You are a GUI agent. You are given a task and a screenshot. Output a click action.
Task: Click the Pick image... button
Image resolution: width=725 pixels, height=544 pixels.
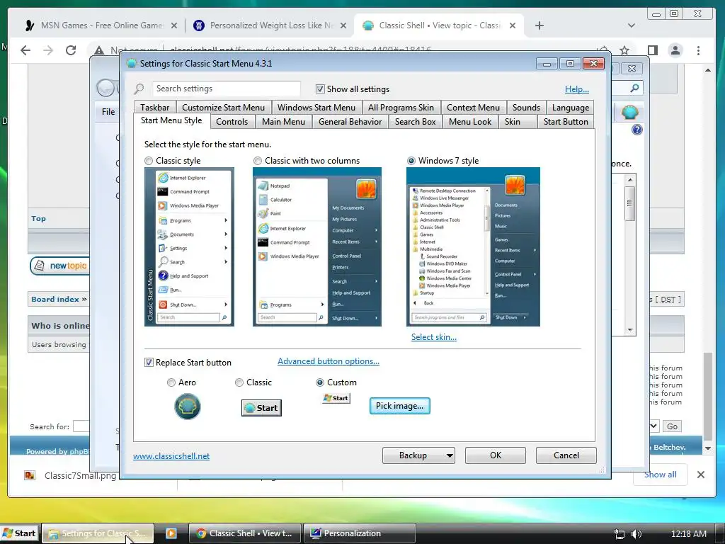click(399, 406)
